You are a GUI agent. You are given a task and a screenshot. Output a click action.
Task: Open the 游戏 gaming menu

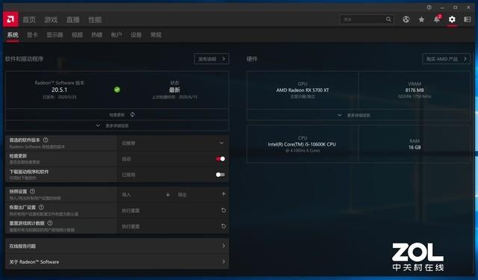pos(51,20)
